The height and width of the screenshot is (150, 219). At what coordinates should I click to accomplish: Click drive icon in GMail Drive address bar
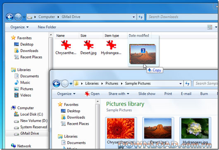coord(30,17)
